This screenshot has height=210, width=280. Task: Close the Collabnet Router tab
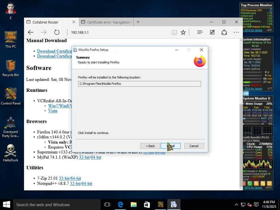(74, 22)
